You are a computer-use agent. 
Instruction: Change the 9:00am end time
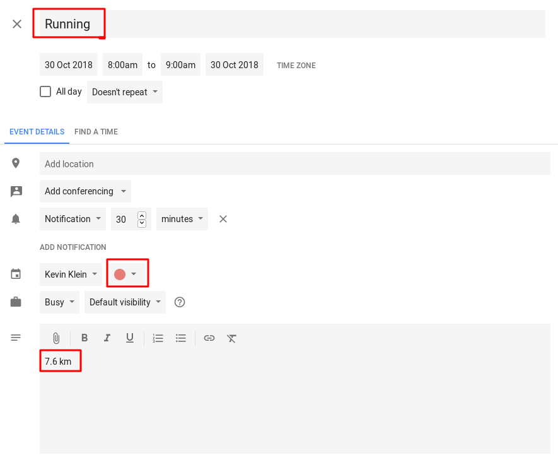coord(180,64)
